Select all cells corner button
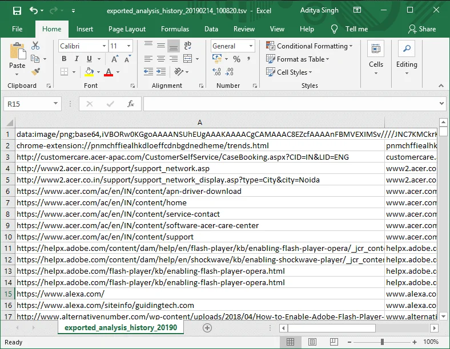This screenshot has height=349, width=450. pos(10,123)
